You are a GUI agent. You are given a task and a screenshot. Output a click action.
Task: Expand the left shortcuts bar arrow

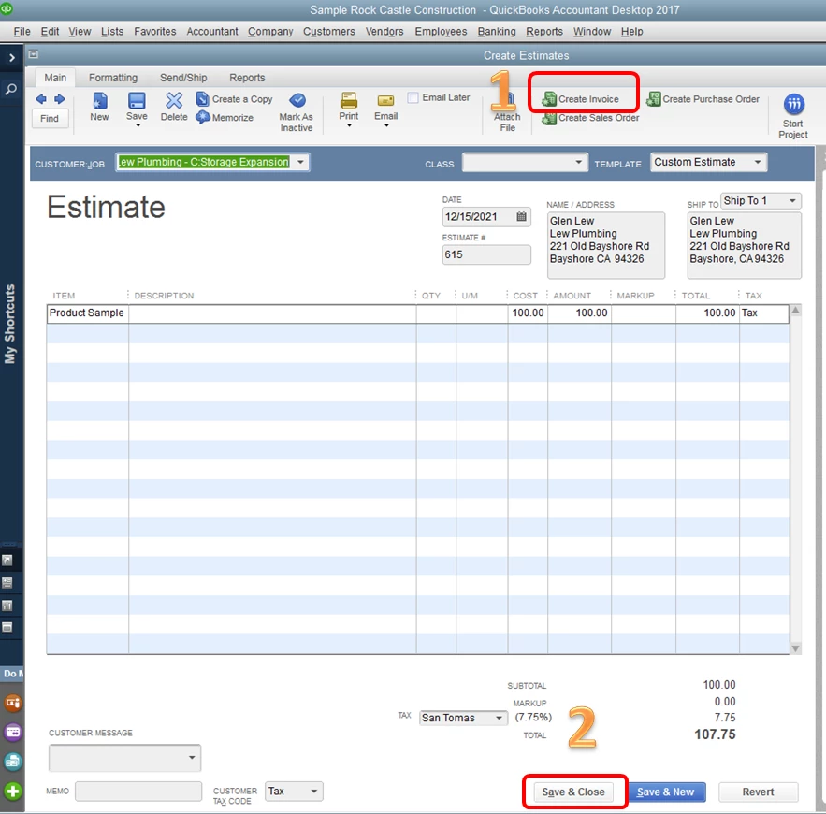pos(11,57)
